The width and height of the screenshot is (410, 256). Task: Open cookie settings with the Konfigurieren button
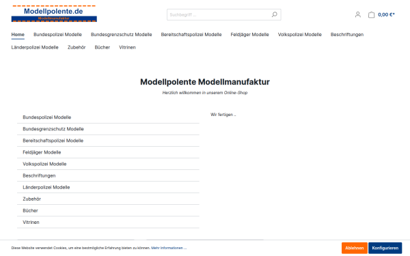pos(385,248)
